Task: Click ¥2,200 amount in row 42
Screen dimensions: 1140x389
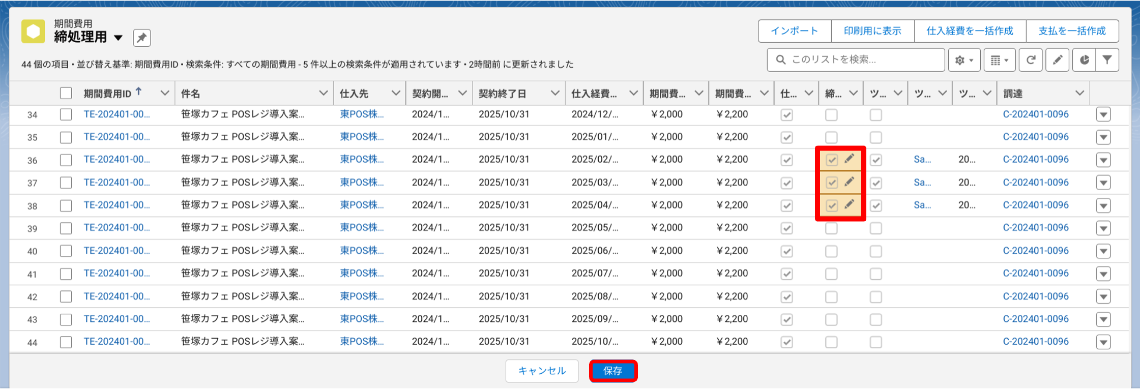Action: pyautogui.click(x=732, y=296)
